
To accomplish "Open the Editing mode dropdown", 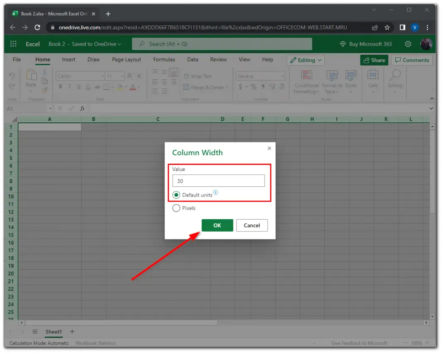I will tap(305, 60).
